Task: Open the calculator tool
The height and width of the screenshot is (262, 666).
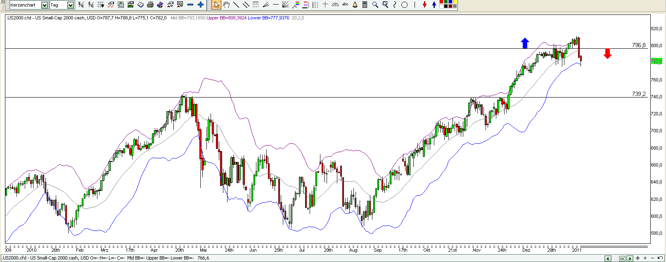Action: [x=365, y=5]
